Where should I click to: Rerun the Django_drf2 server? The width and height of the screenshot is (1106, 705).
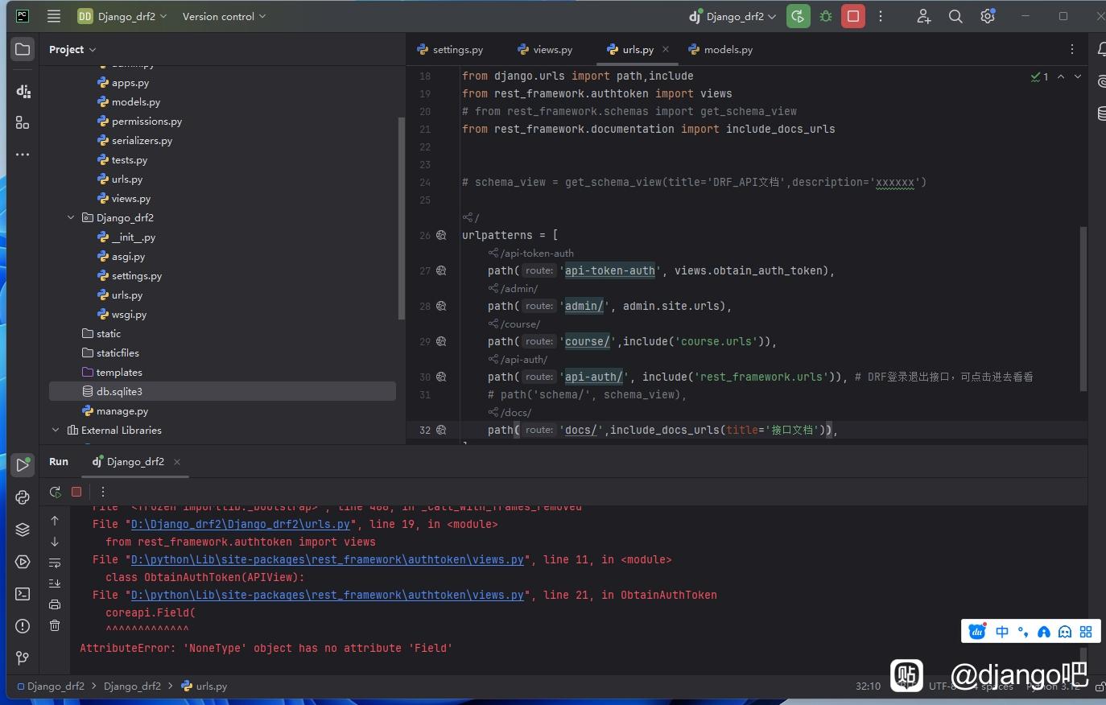(x=798, y=16)
